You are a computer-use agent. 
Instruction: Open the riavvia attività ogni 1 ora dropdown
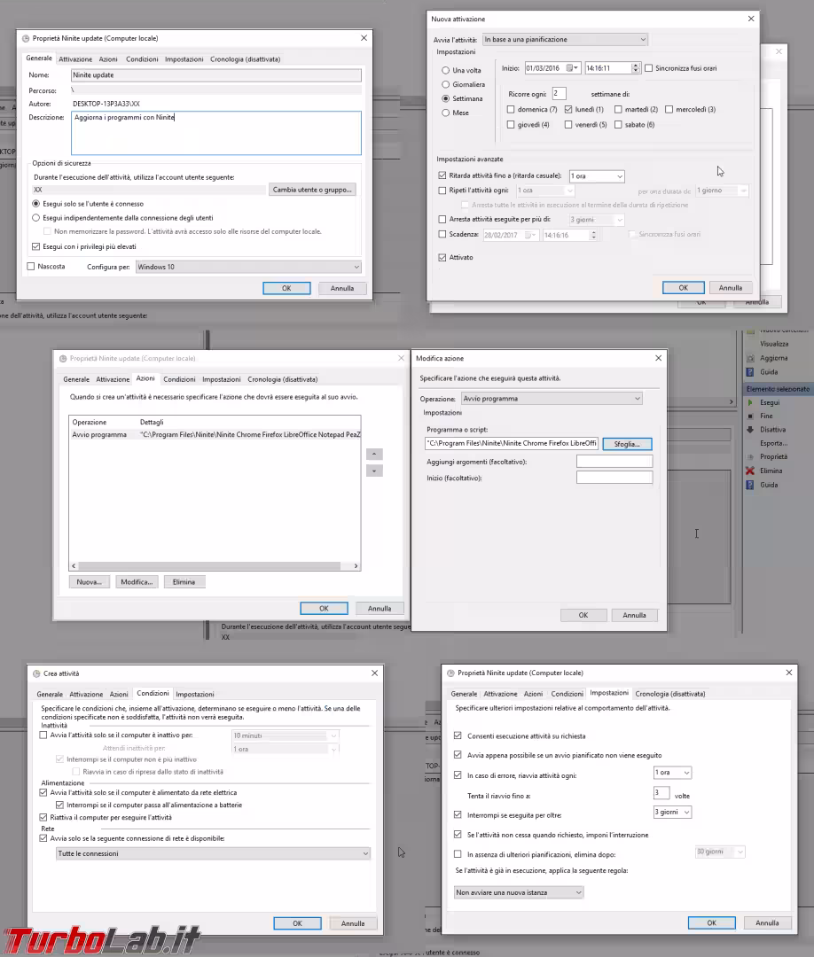point(672,773)
